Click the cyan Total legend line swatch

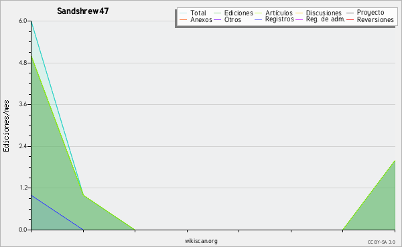click(183, 13)
